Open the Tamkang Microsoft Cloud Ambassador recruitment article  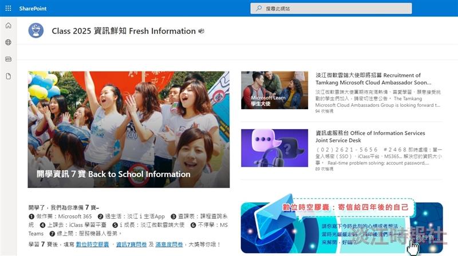tap(373, 79)
